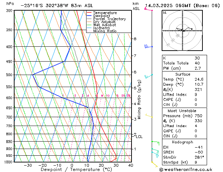Click the StmDir value 281°

[x=199, y=157]
